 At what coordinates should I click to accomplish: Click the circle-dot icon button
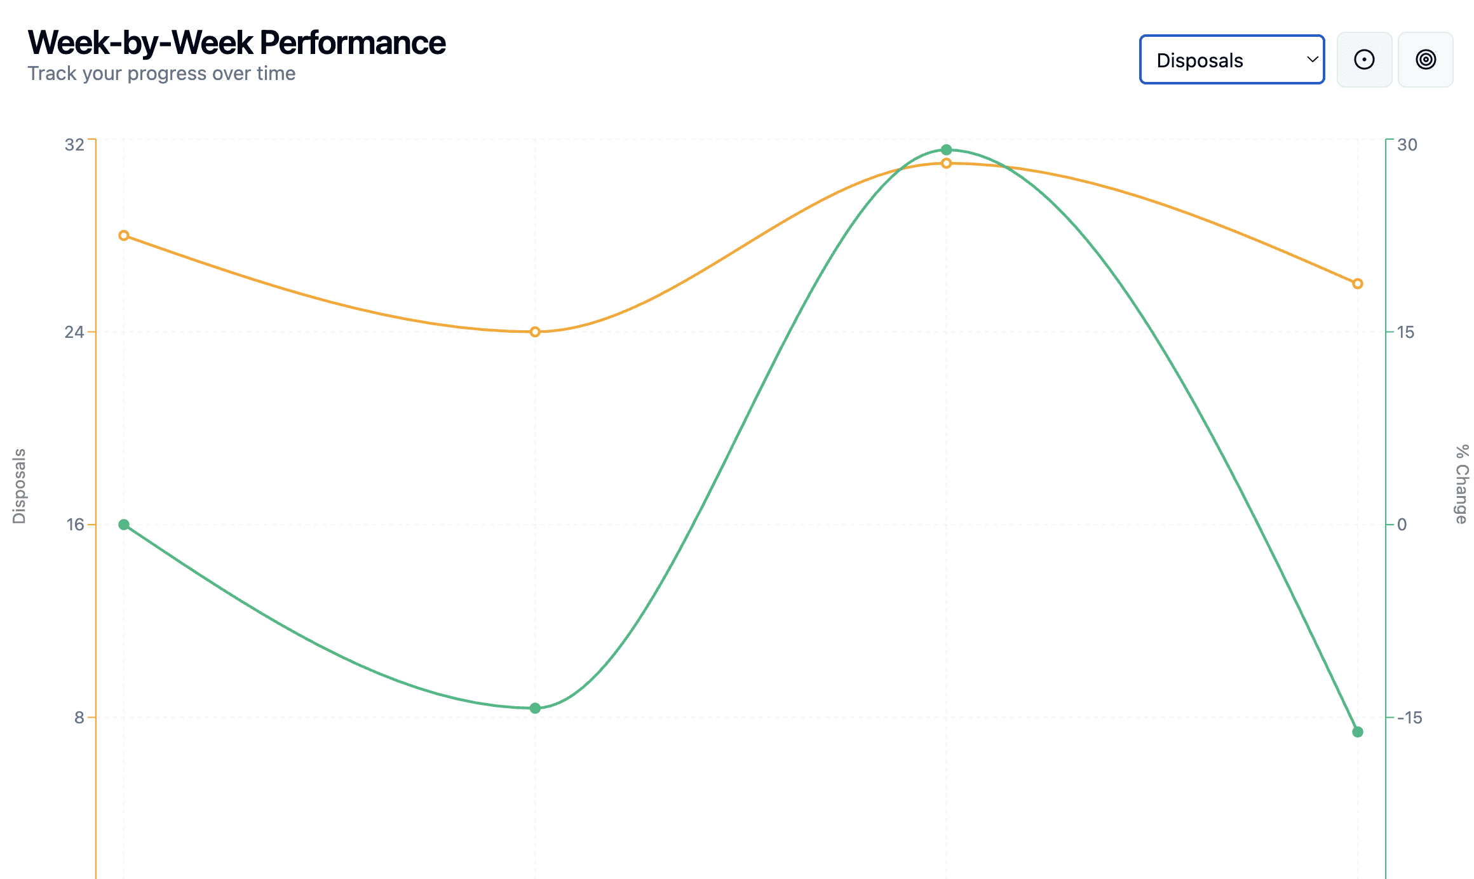coord(1364,60)
